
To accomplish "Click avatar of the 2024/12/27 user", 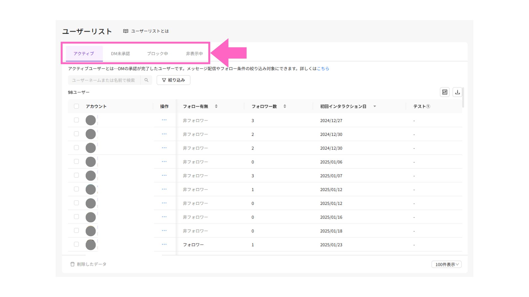I will tap(91, 120).
